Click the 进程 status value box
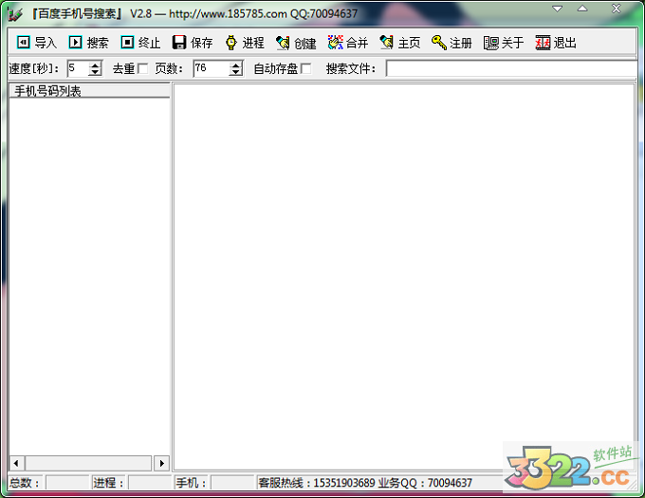 tap(150, 483)
